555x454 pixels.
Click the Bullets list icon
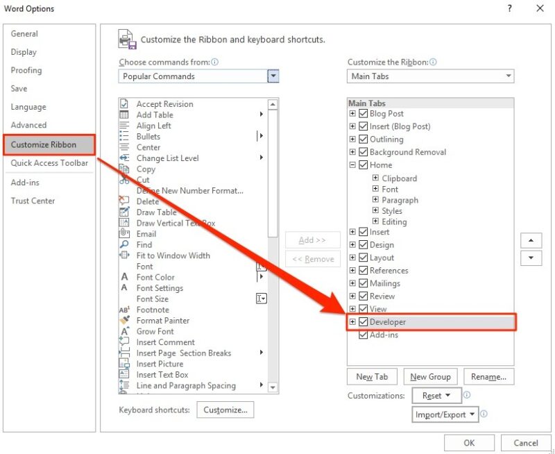pyautogui.click(x=124, y=137)
